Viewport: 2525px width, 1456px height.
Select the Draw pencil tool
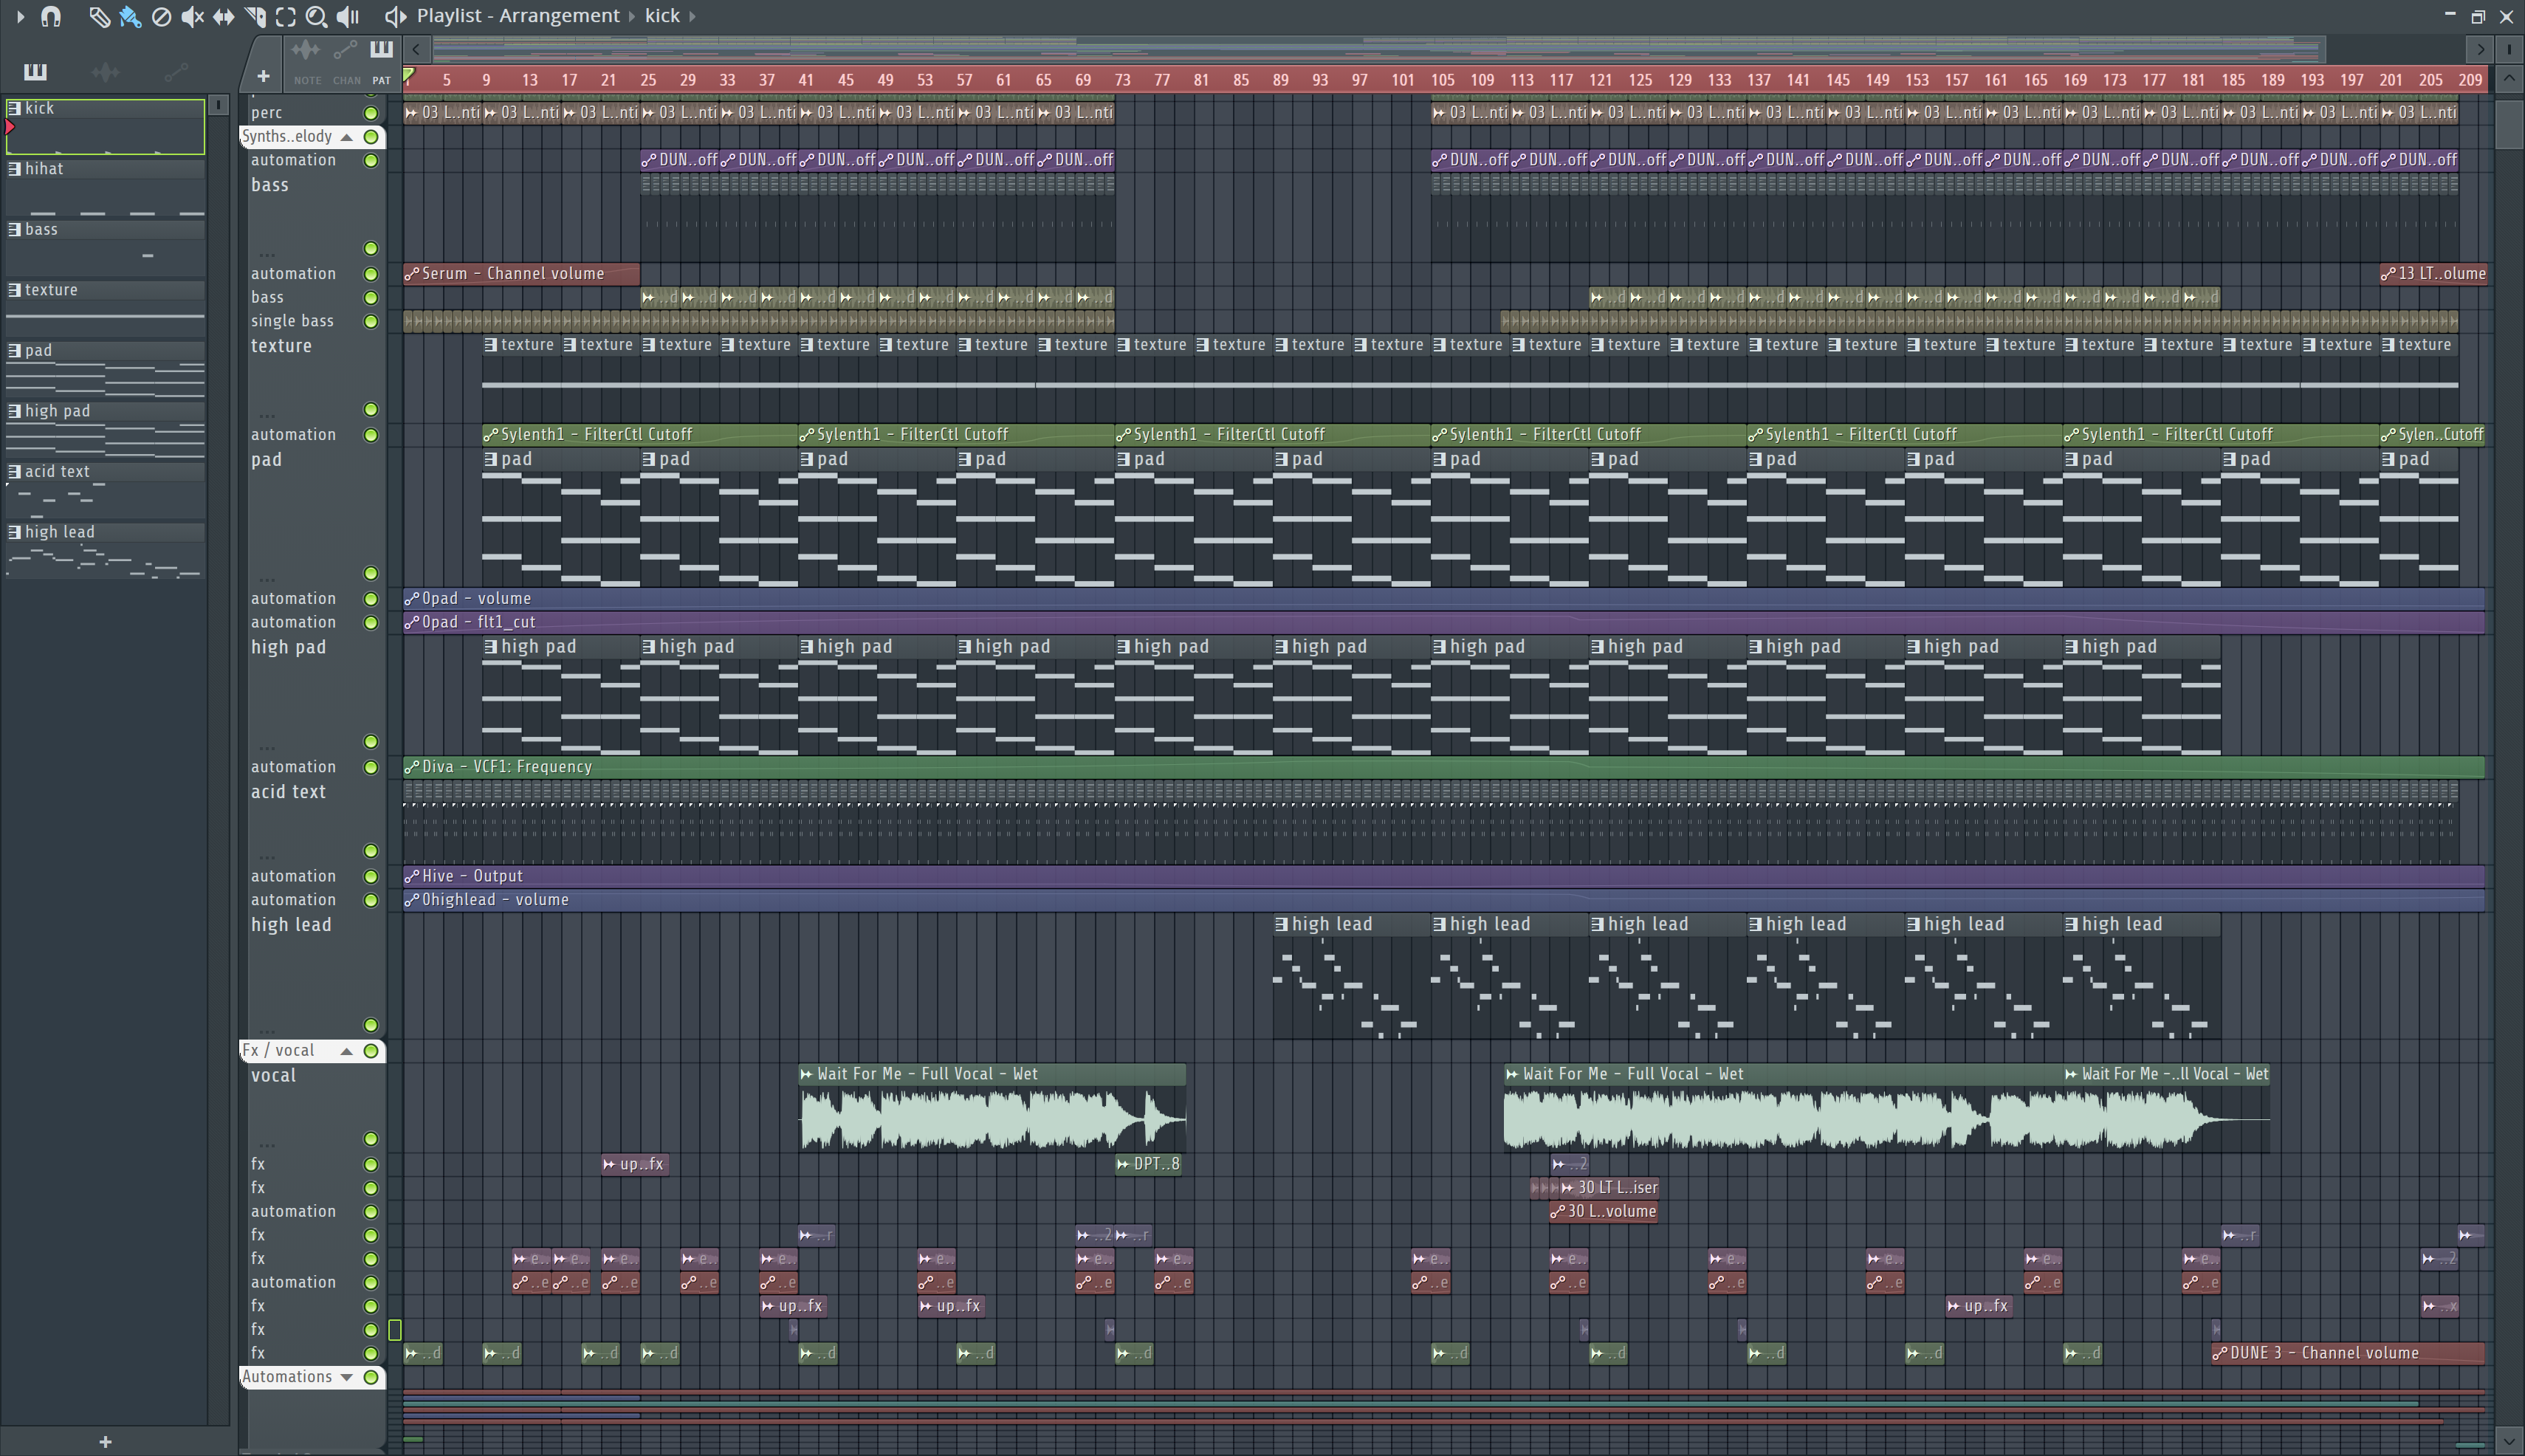click(x=99, y=16)
